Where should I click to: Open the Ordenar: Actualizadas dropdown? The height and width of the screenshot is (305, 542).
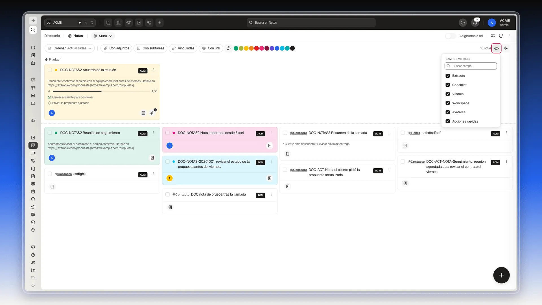click(x=69, y=48)
